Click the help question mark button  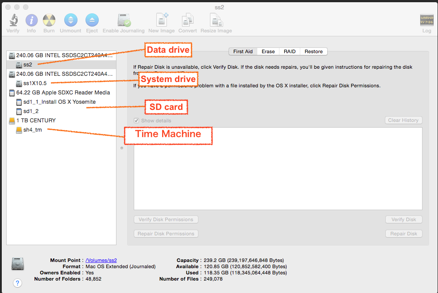[x=18, y=283]
